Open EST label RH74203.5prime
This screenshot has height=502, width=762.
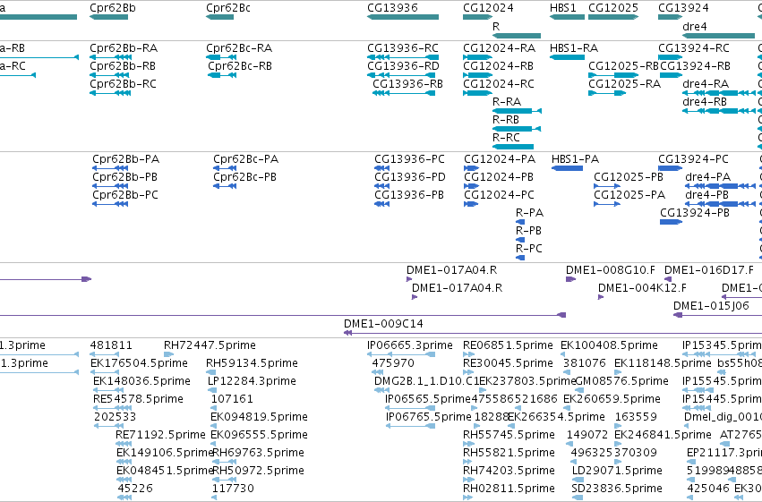point(509,471)
